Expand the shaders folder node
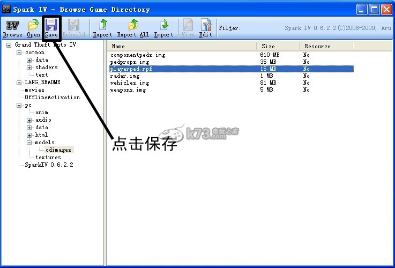 [30, 68]
